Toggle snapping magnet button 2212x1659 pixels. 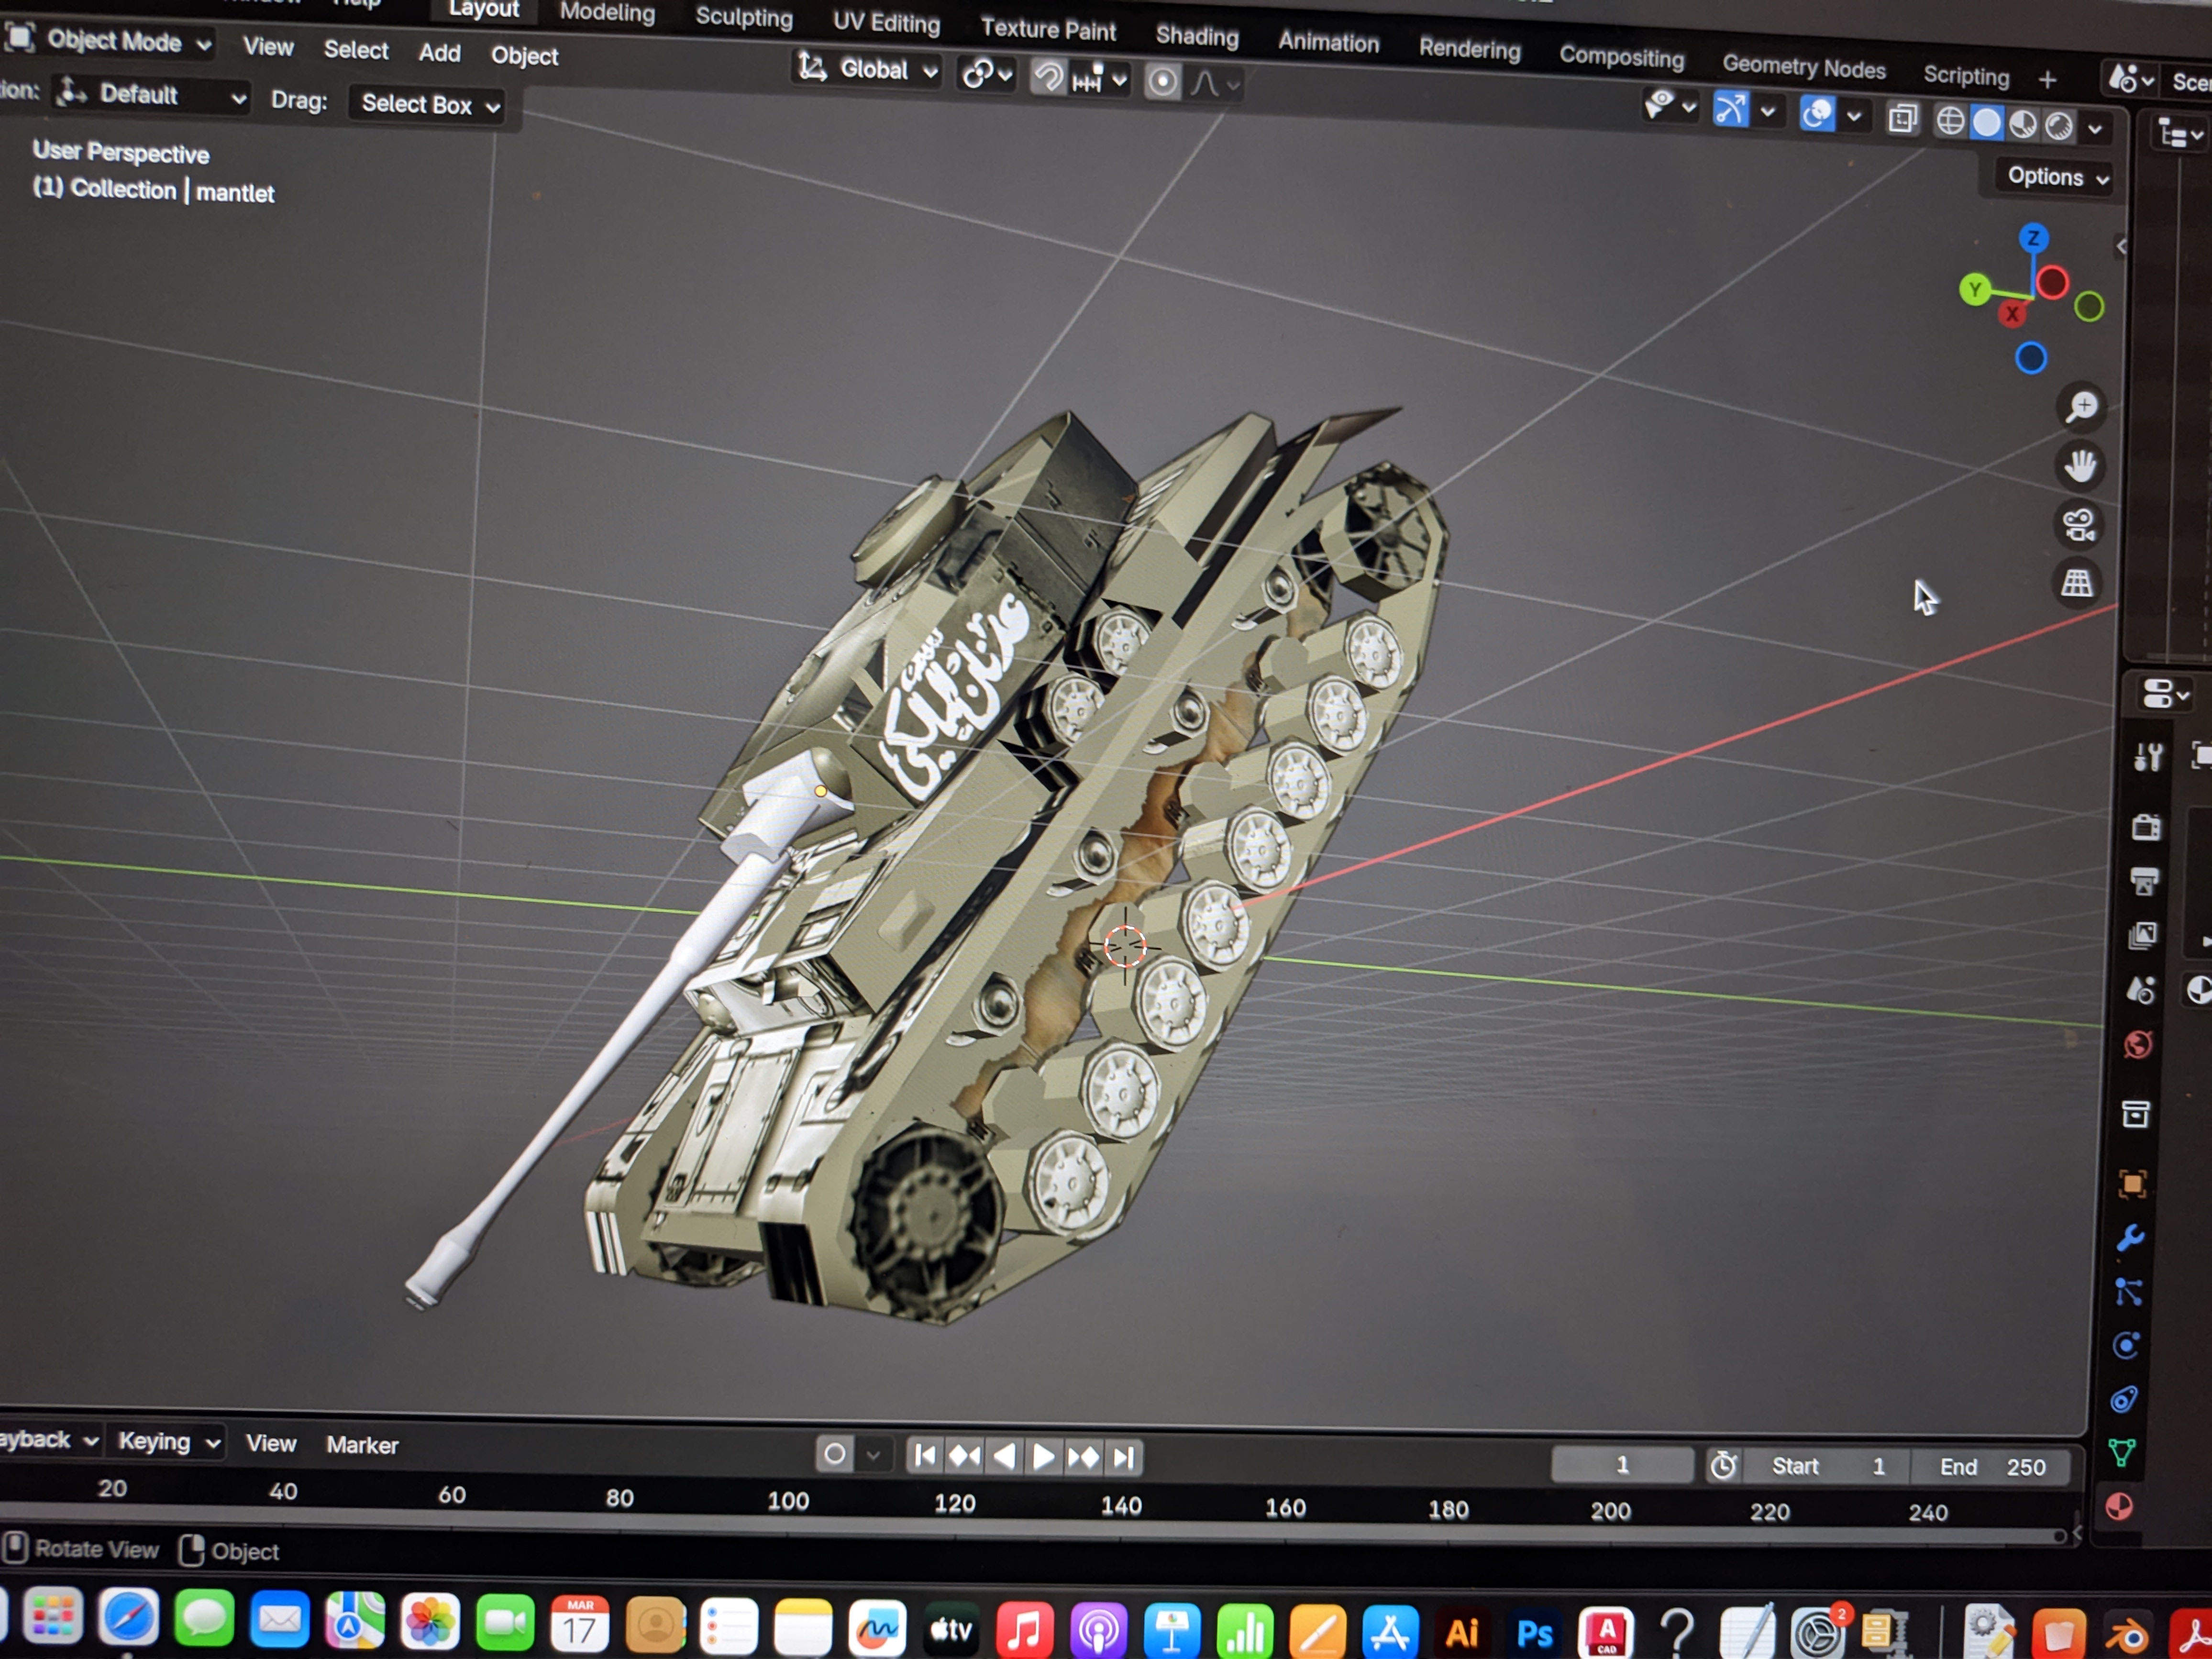click(x=1048, y=78)
